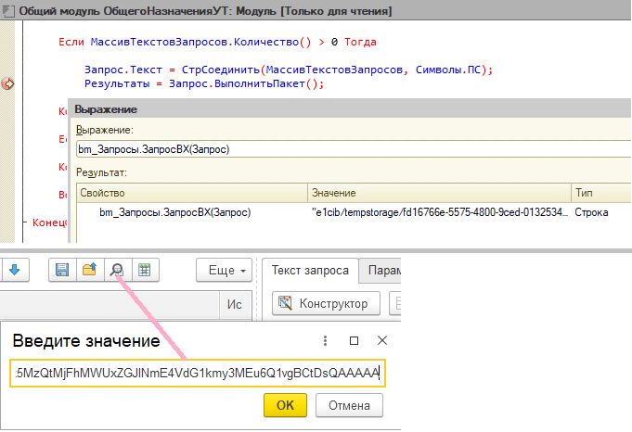Image resolution: width=632 pixels, height=432 pixels.
Task: Open the three-dot menu in Введите значение dialog
Action: [x=325, y=340]
